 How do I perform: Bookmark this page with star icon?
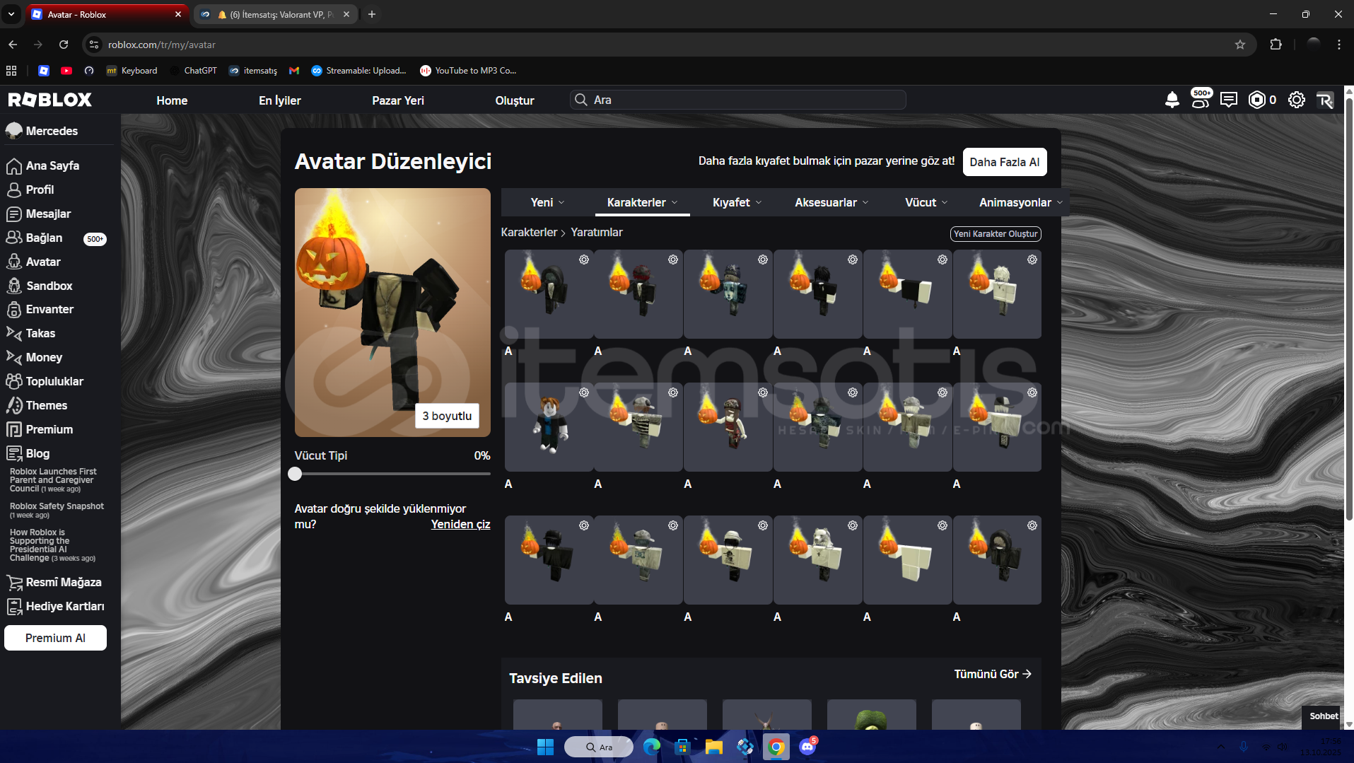pos(1240,45)
